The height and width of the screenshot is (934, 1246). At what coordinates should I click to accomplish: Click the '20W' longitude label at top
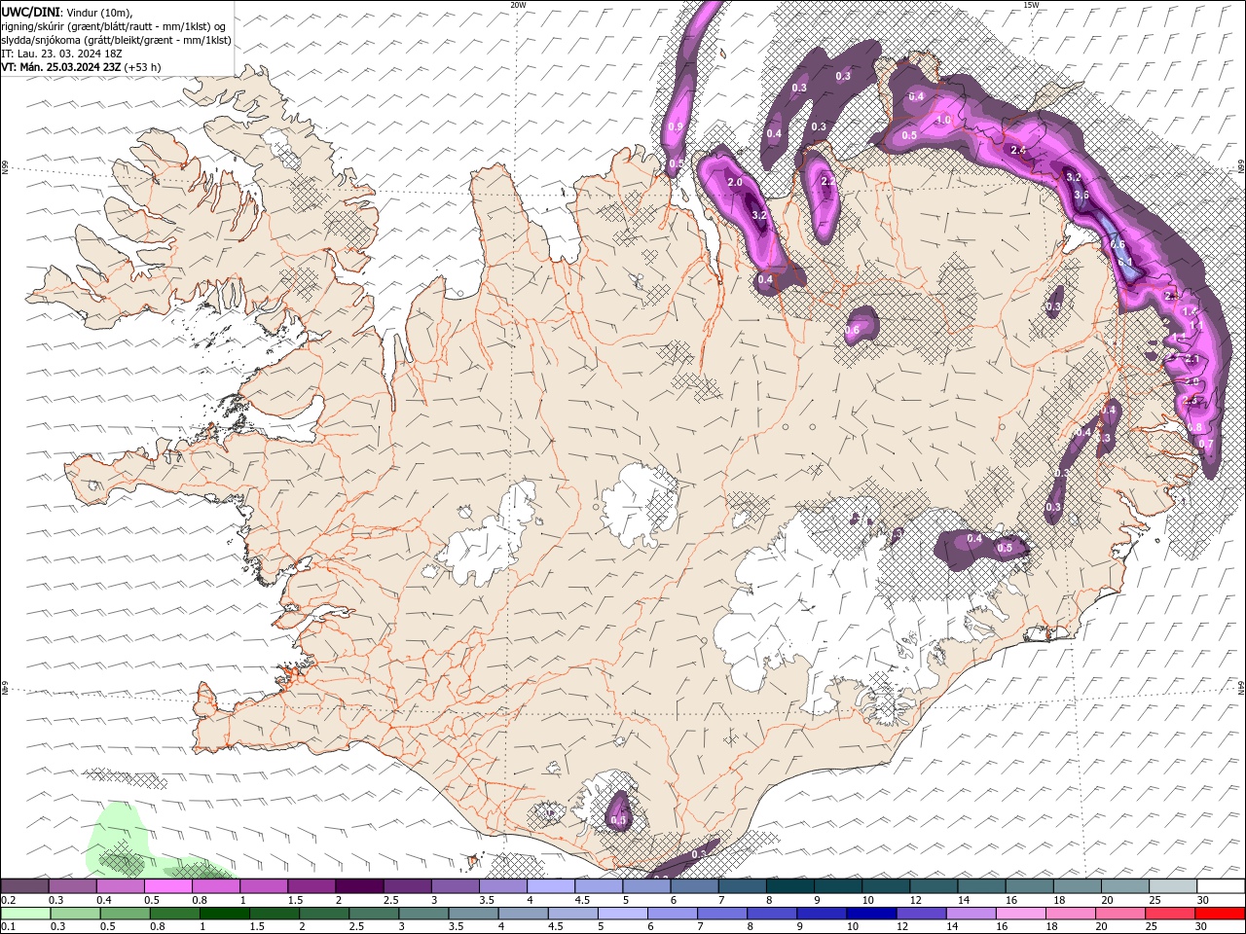[x=518, y=5]
